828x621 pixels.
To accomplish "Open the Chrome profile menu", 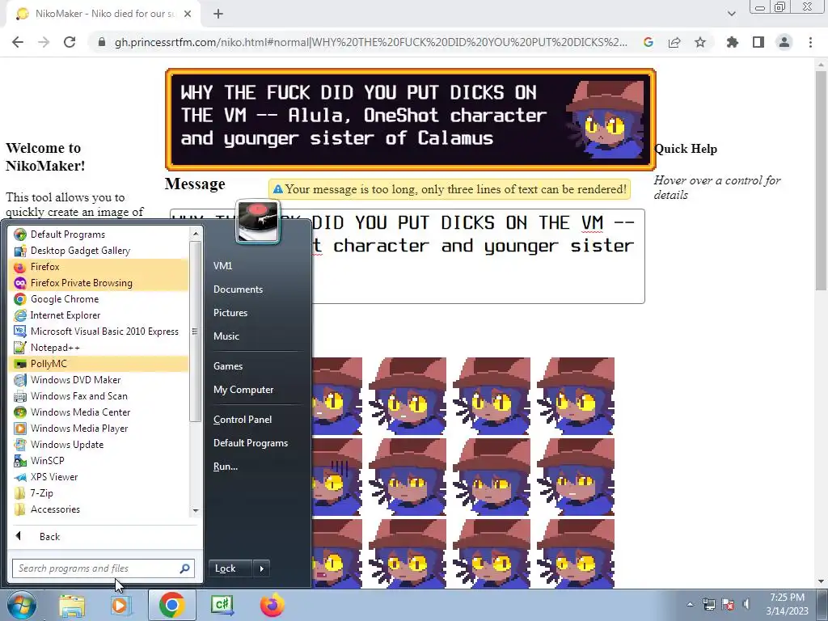I will coord(784,42).
